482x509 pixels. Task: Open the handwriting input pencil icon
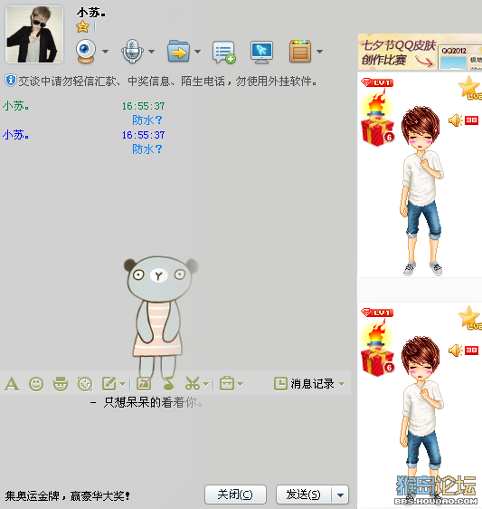click(109, 384)
